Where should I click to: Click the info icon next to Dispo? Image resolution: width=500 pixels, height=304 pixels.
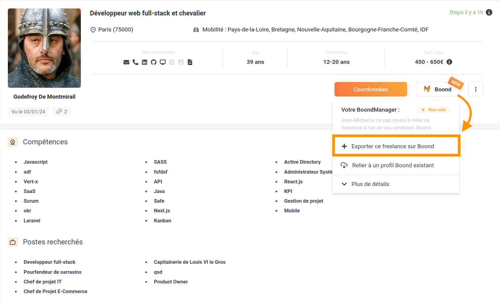[489, 12]
